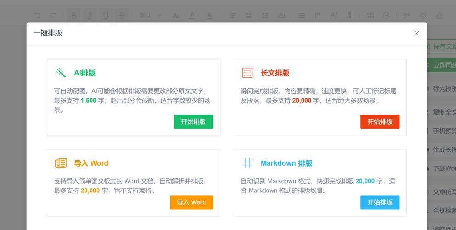The image size is (456, 230).
Task: Select the 长文排版 card title
Action: [x=275, y=73]
